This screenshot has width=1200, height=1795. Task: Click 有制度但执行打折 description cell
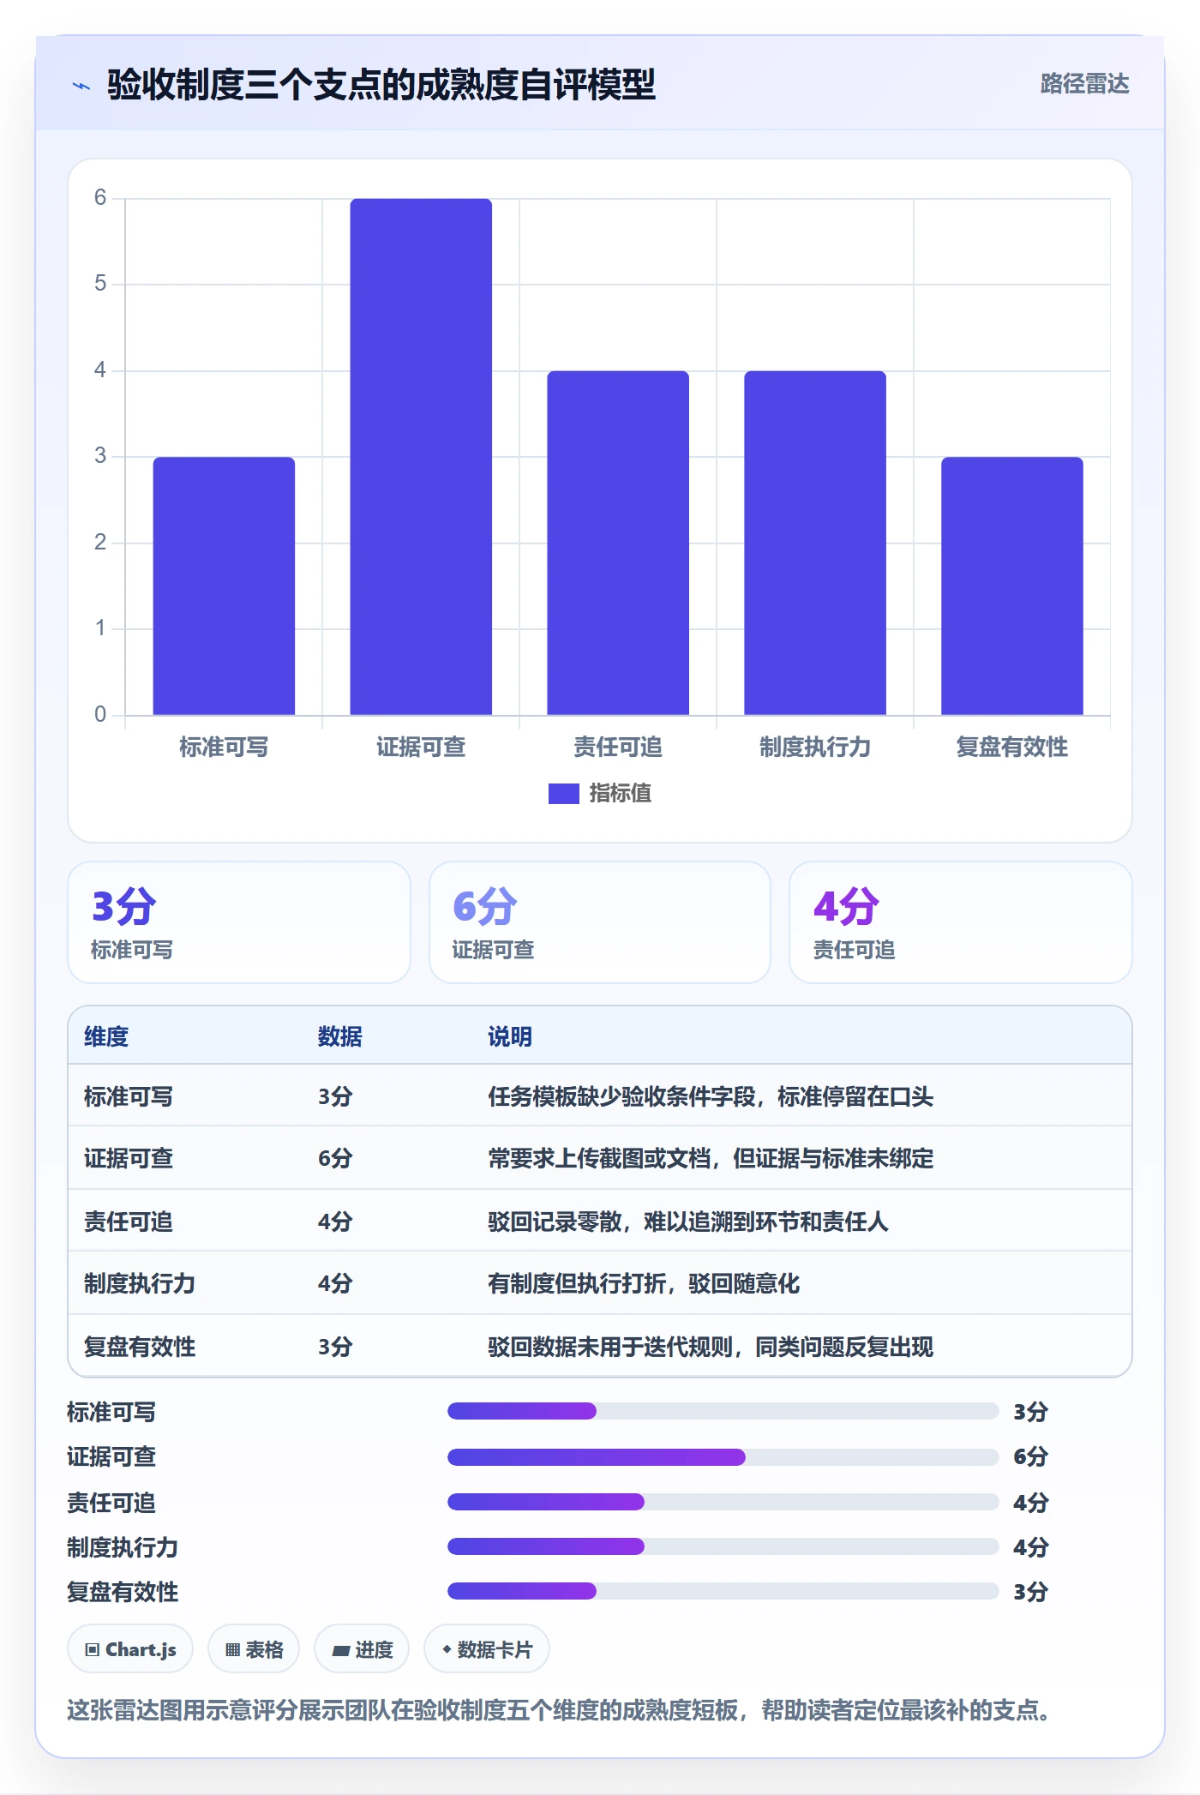(x=644, y=1284)
